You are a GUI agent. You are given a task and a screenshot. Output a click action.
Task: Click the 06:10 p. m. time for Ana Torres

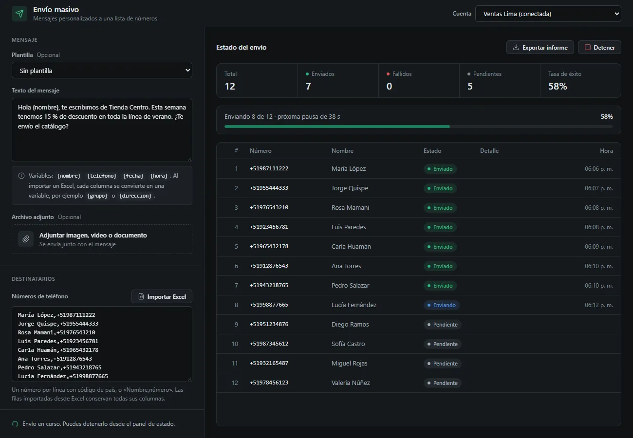point(599,266)
